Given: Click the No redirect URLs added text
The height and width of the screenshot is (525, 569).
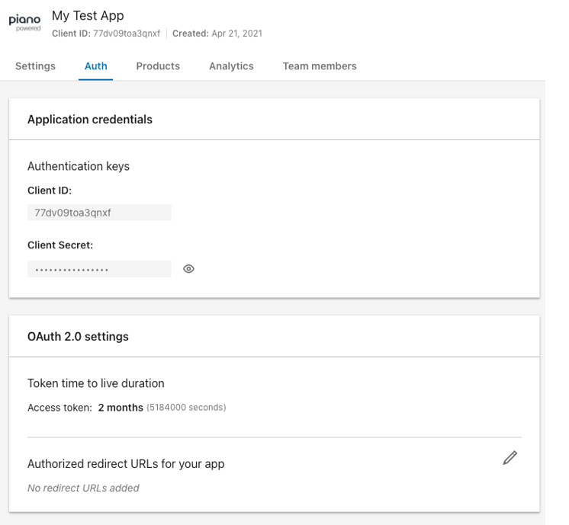Looking at the screenshot, I should tap(83, 488).
